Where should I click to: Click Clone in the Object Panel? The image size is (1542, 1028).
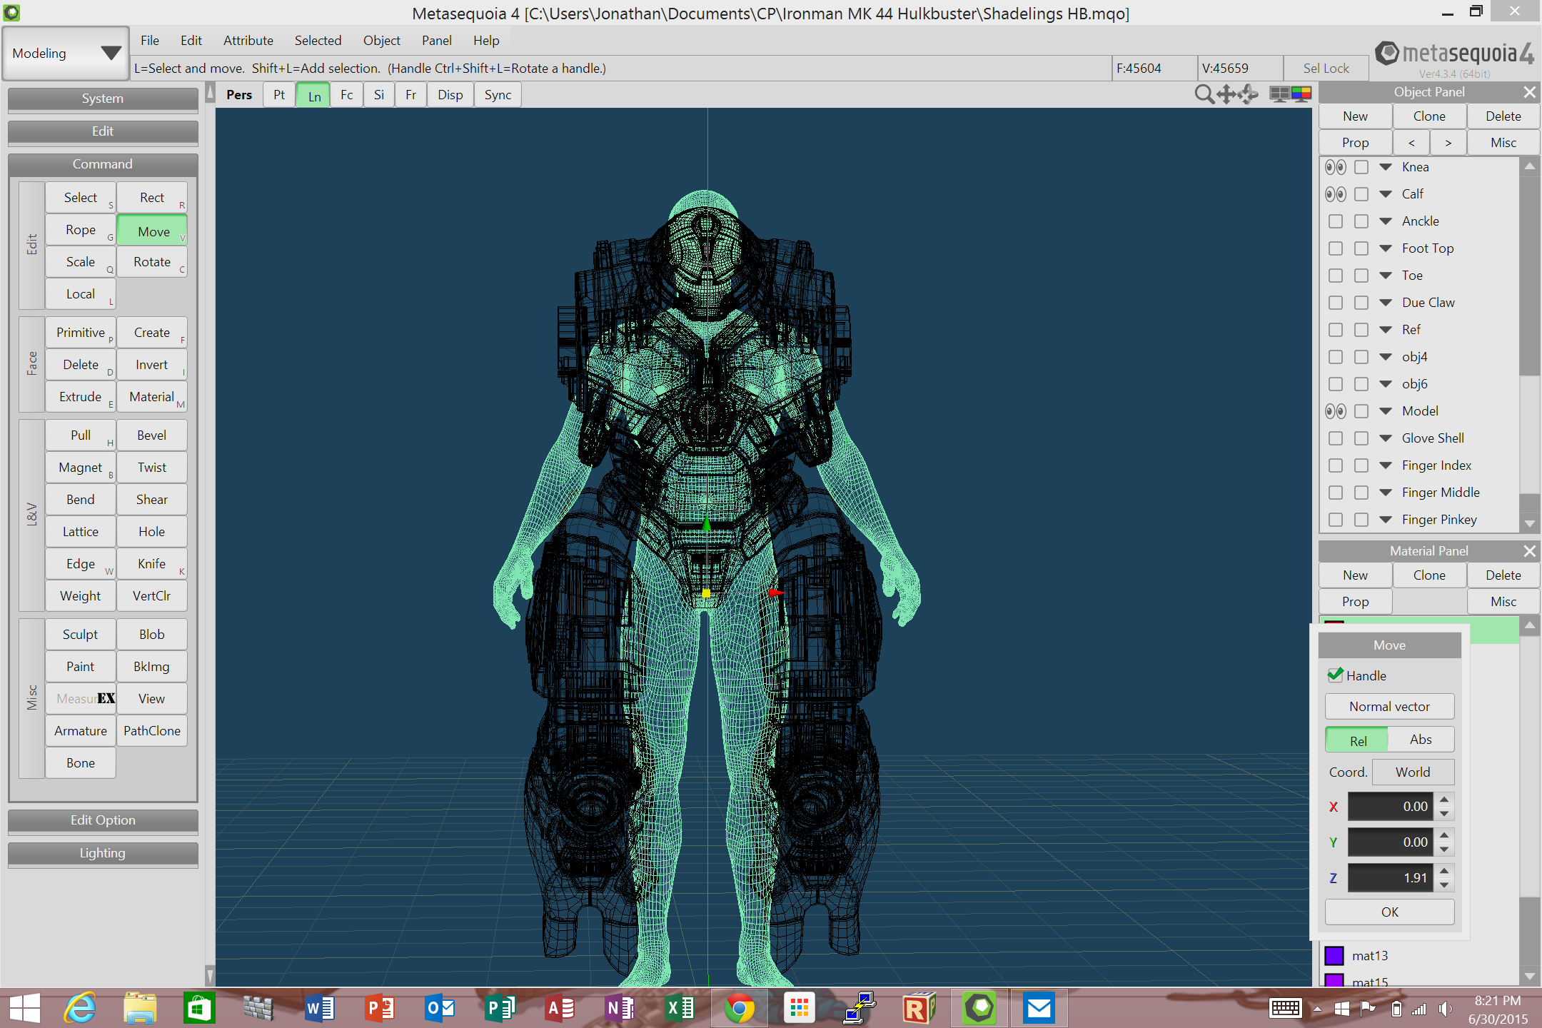pyautogui.click(x=1429, y=116)
